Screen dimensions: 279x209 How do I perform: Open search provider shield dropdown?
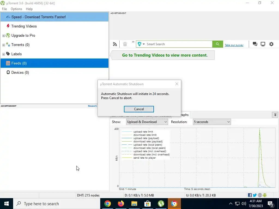point(141,44)
